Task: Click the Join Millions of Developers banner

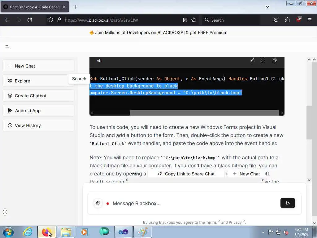Action: pos(158,33)
